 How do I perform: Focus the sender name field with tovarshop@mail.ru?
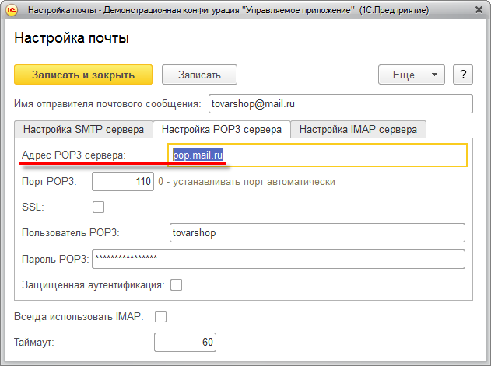pos(340,104)
